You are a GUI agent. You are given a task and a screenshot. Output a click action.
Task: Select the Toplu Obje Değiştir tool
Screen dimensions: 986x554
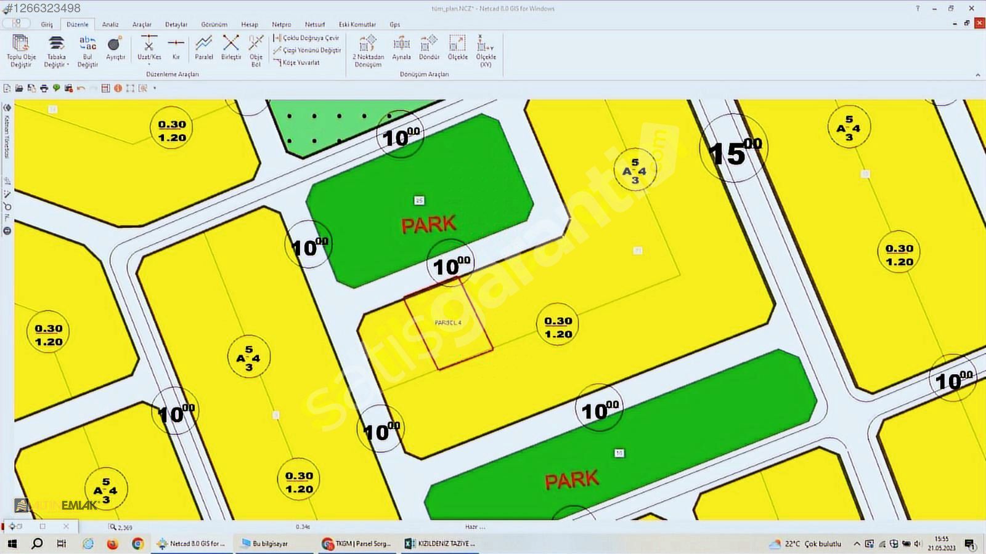pos(21,50)
